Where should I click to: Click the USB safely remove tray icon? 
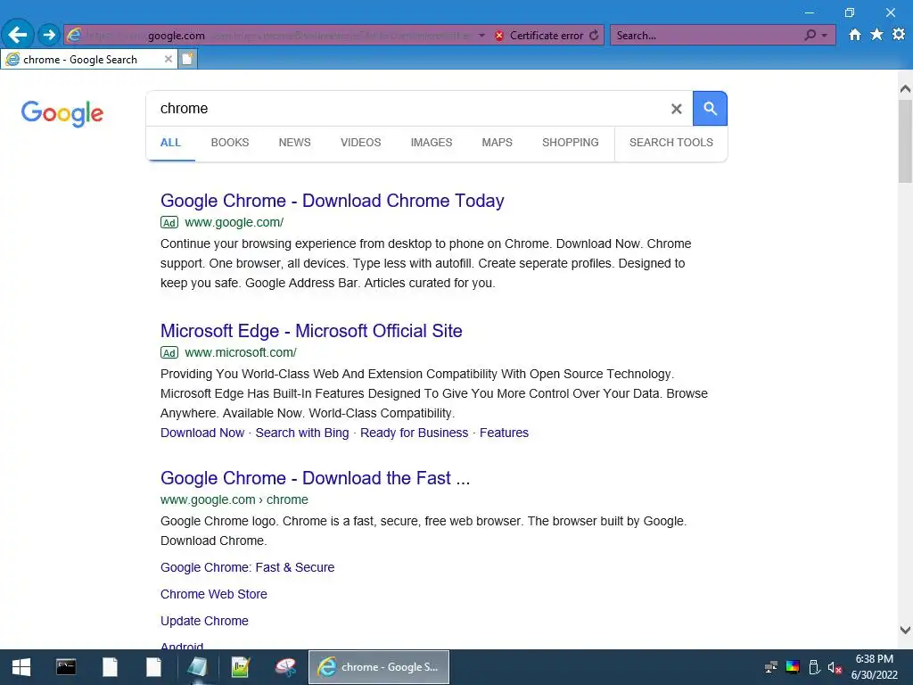tap(814, 667)
